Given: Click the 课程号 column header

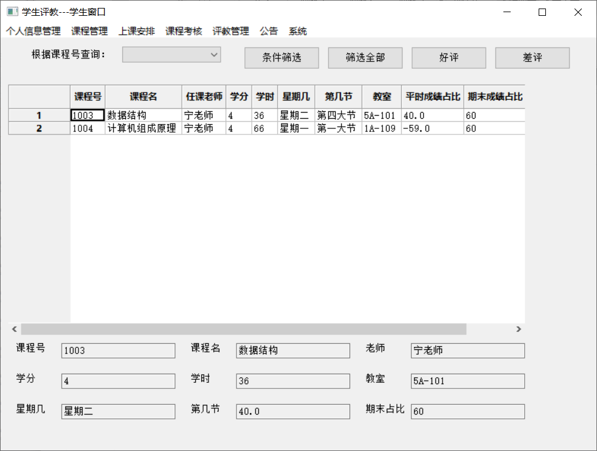Looking at the screenshot, I should pyautogui.click(x=88, y=97).
